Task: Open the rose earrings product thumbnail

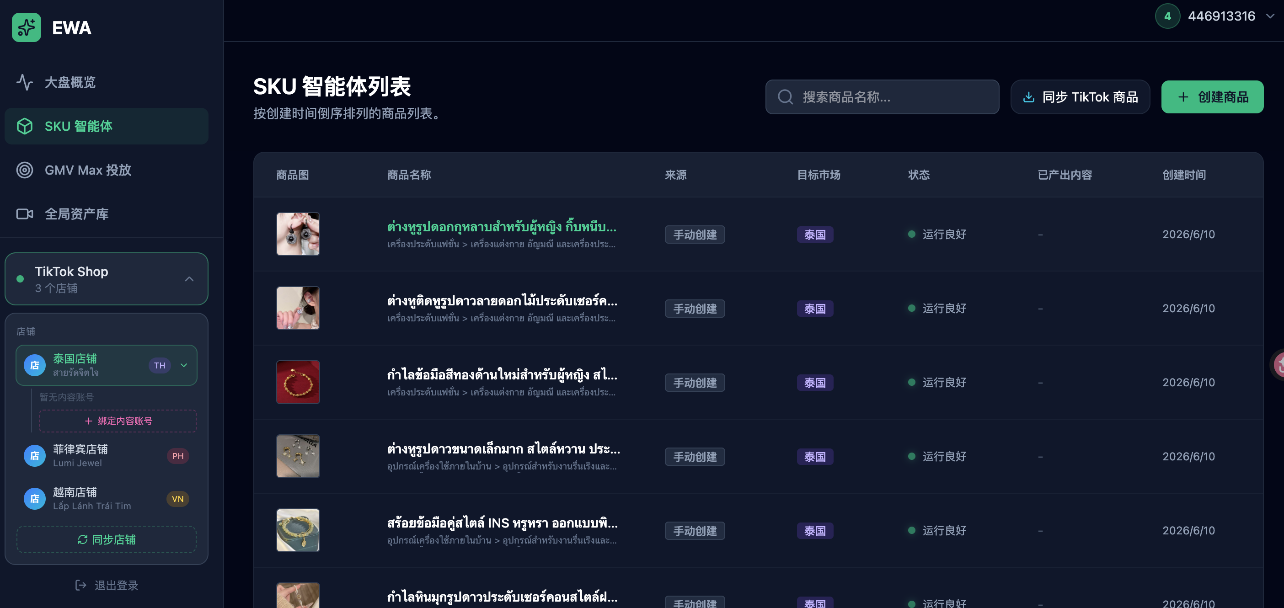Action: tap(298, 234)
